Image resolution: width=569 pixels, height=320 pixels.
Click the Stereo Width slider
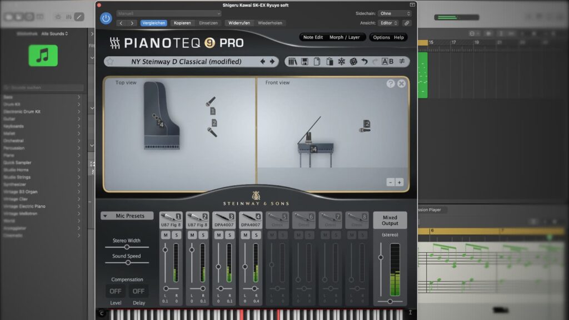(x=127, y=247)
